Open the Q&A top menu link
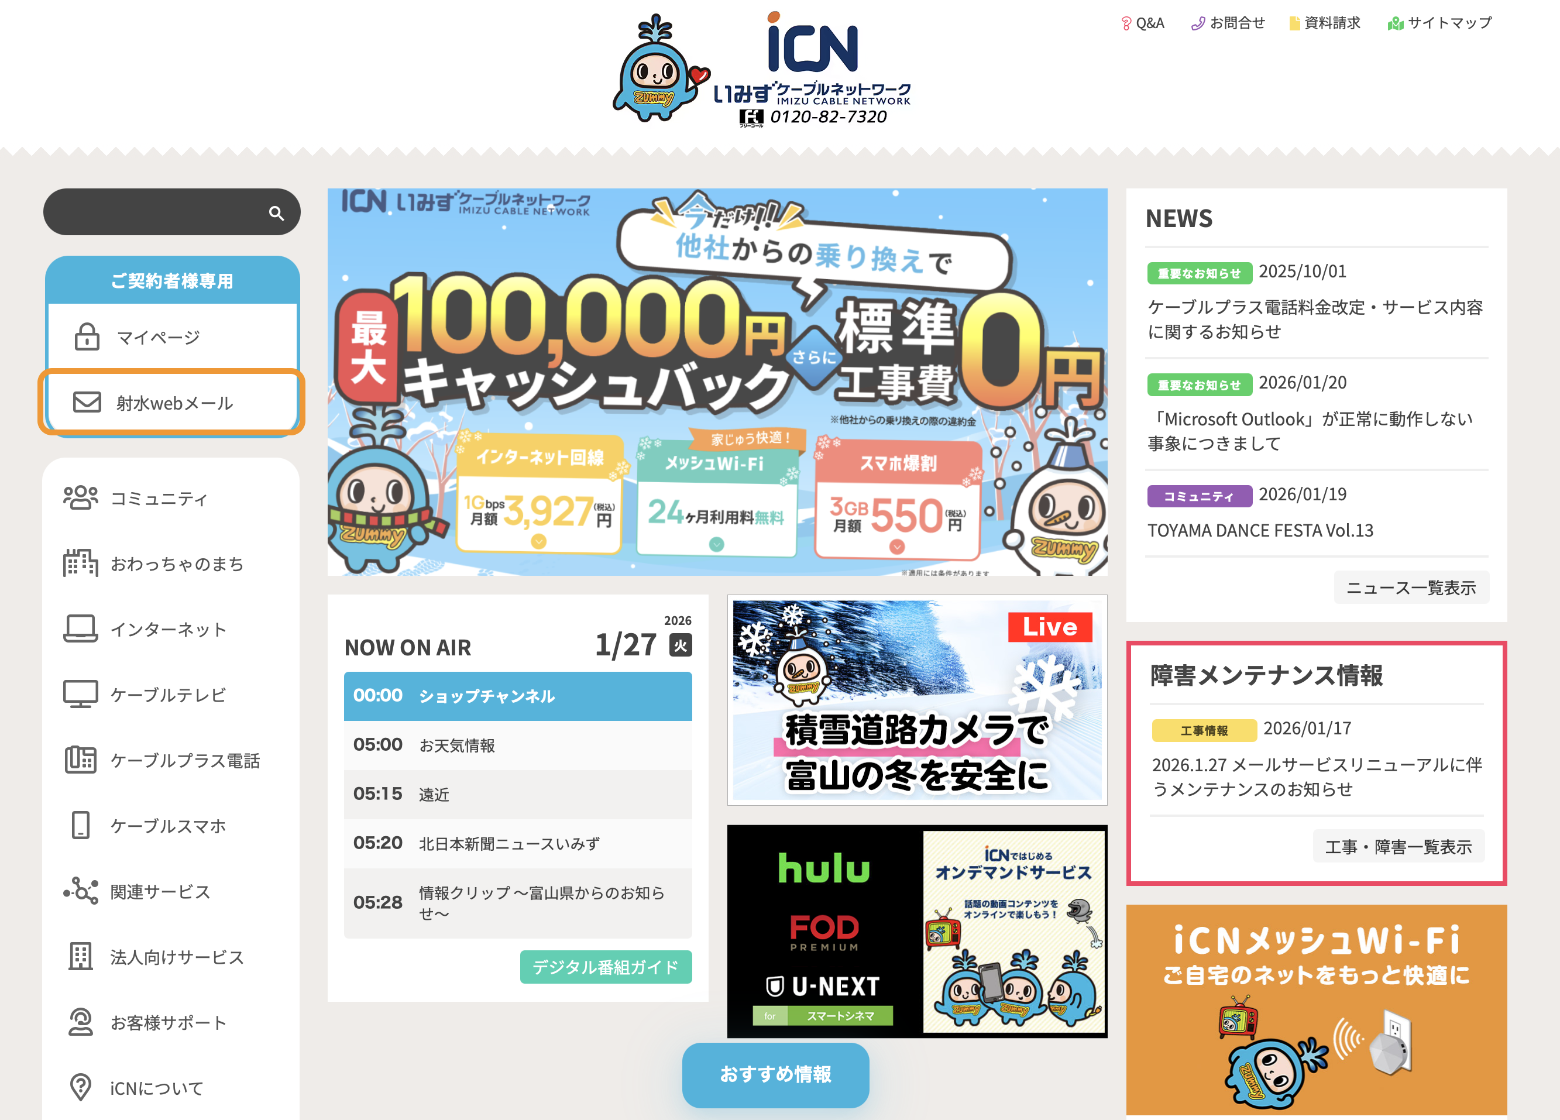Screen dimensions: 1560x1120 click(x=1142, y=23)
